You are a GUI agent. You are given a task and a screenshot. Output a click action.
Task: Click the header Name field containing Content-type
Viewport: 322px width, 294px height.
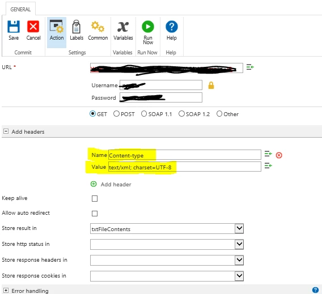[x=185, y=155]
